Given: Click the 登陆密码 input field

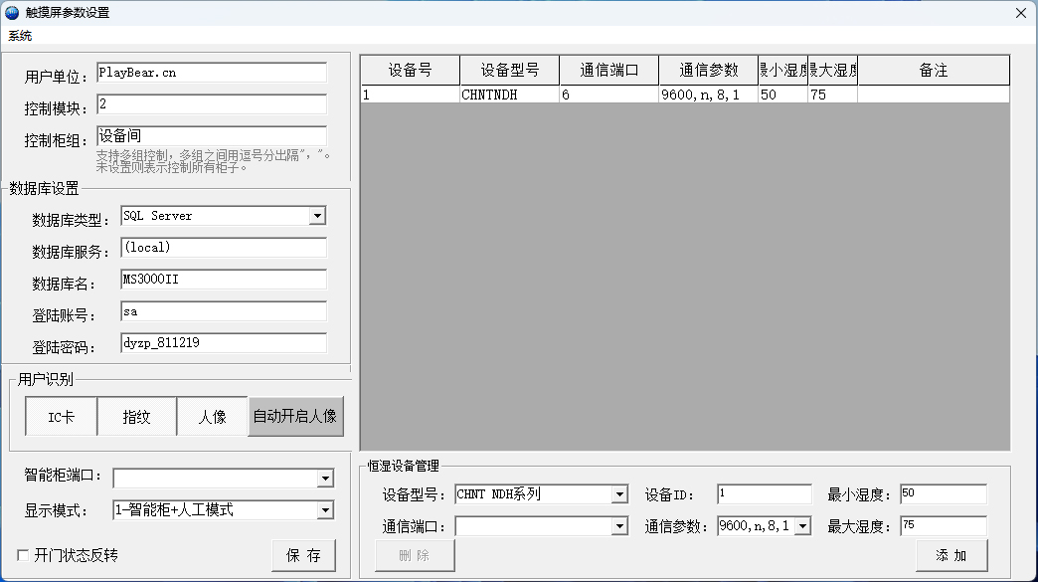Looking at the screenshot, I should pyautogui.click(x=223, y=343).
